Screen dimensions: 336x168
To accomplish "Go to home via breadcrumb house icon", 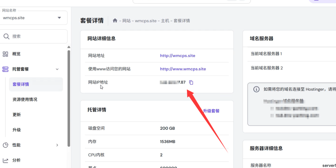I will tap(115, 21).
